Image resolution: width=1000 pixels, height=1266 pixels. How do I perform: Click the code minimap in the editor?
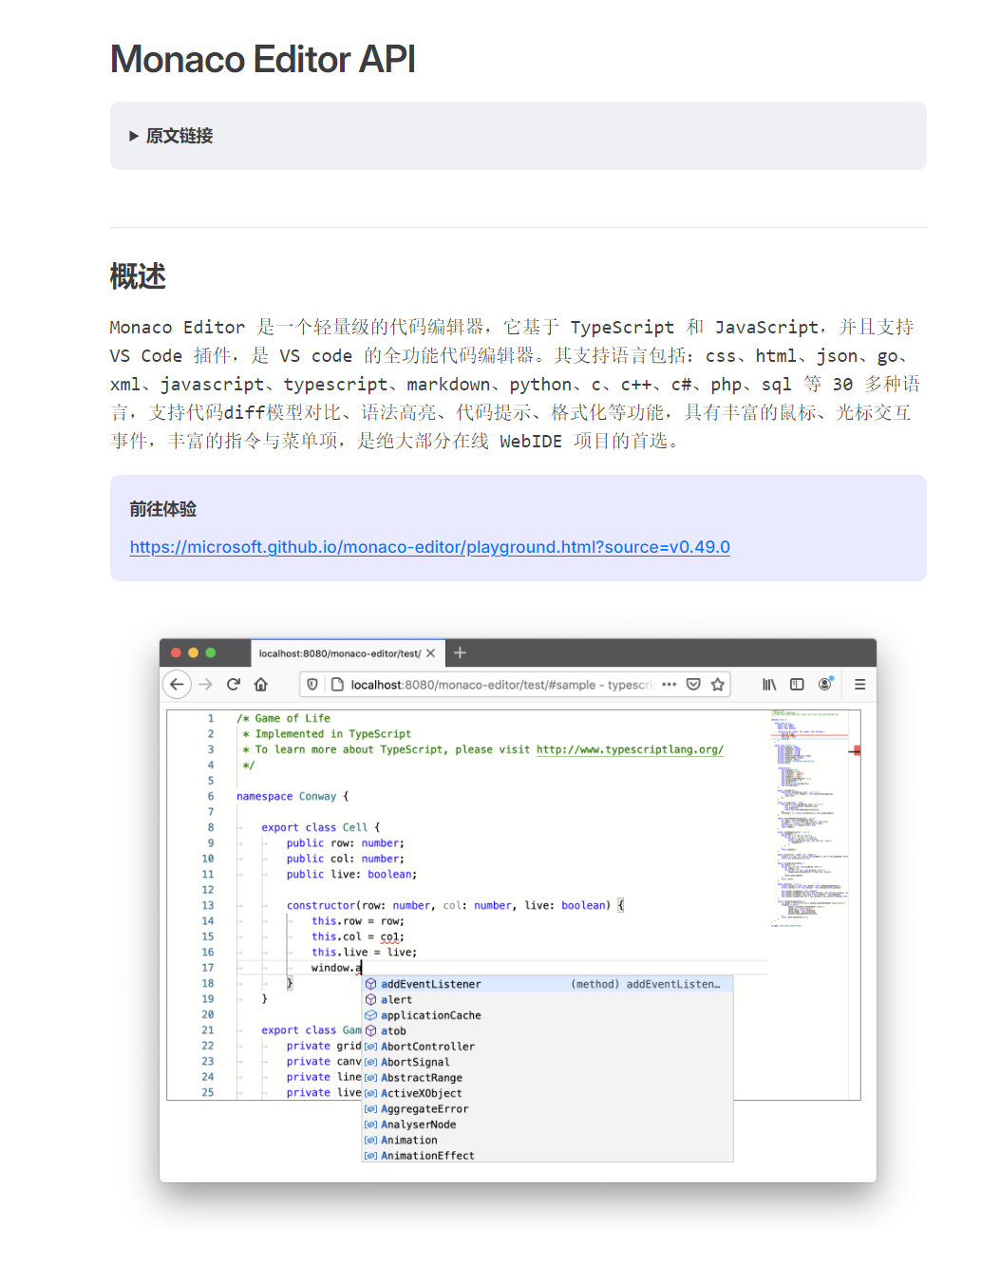809,817
